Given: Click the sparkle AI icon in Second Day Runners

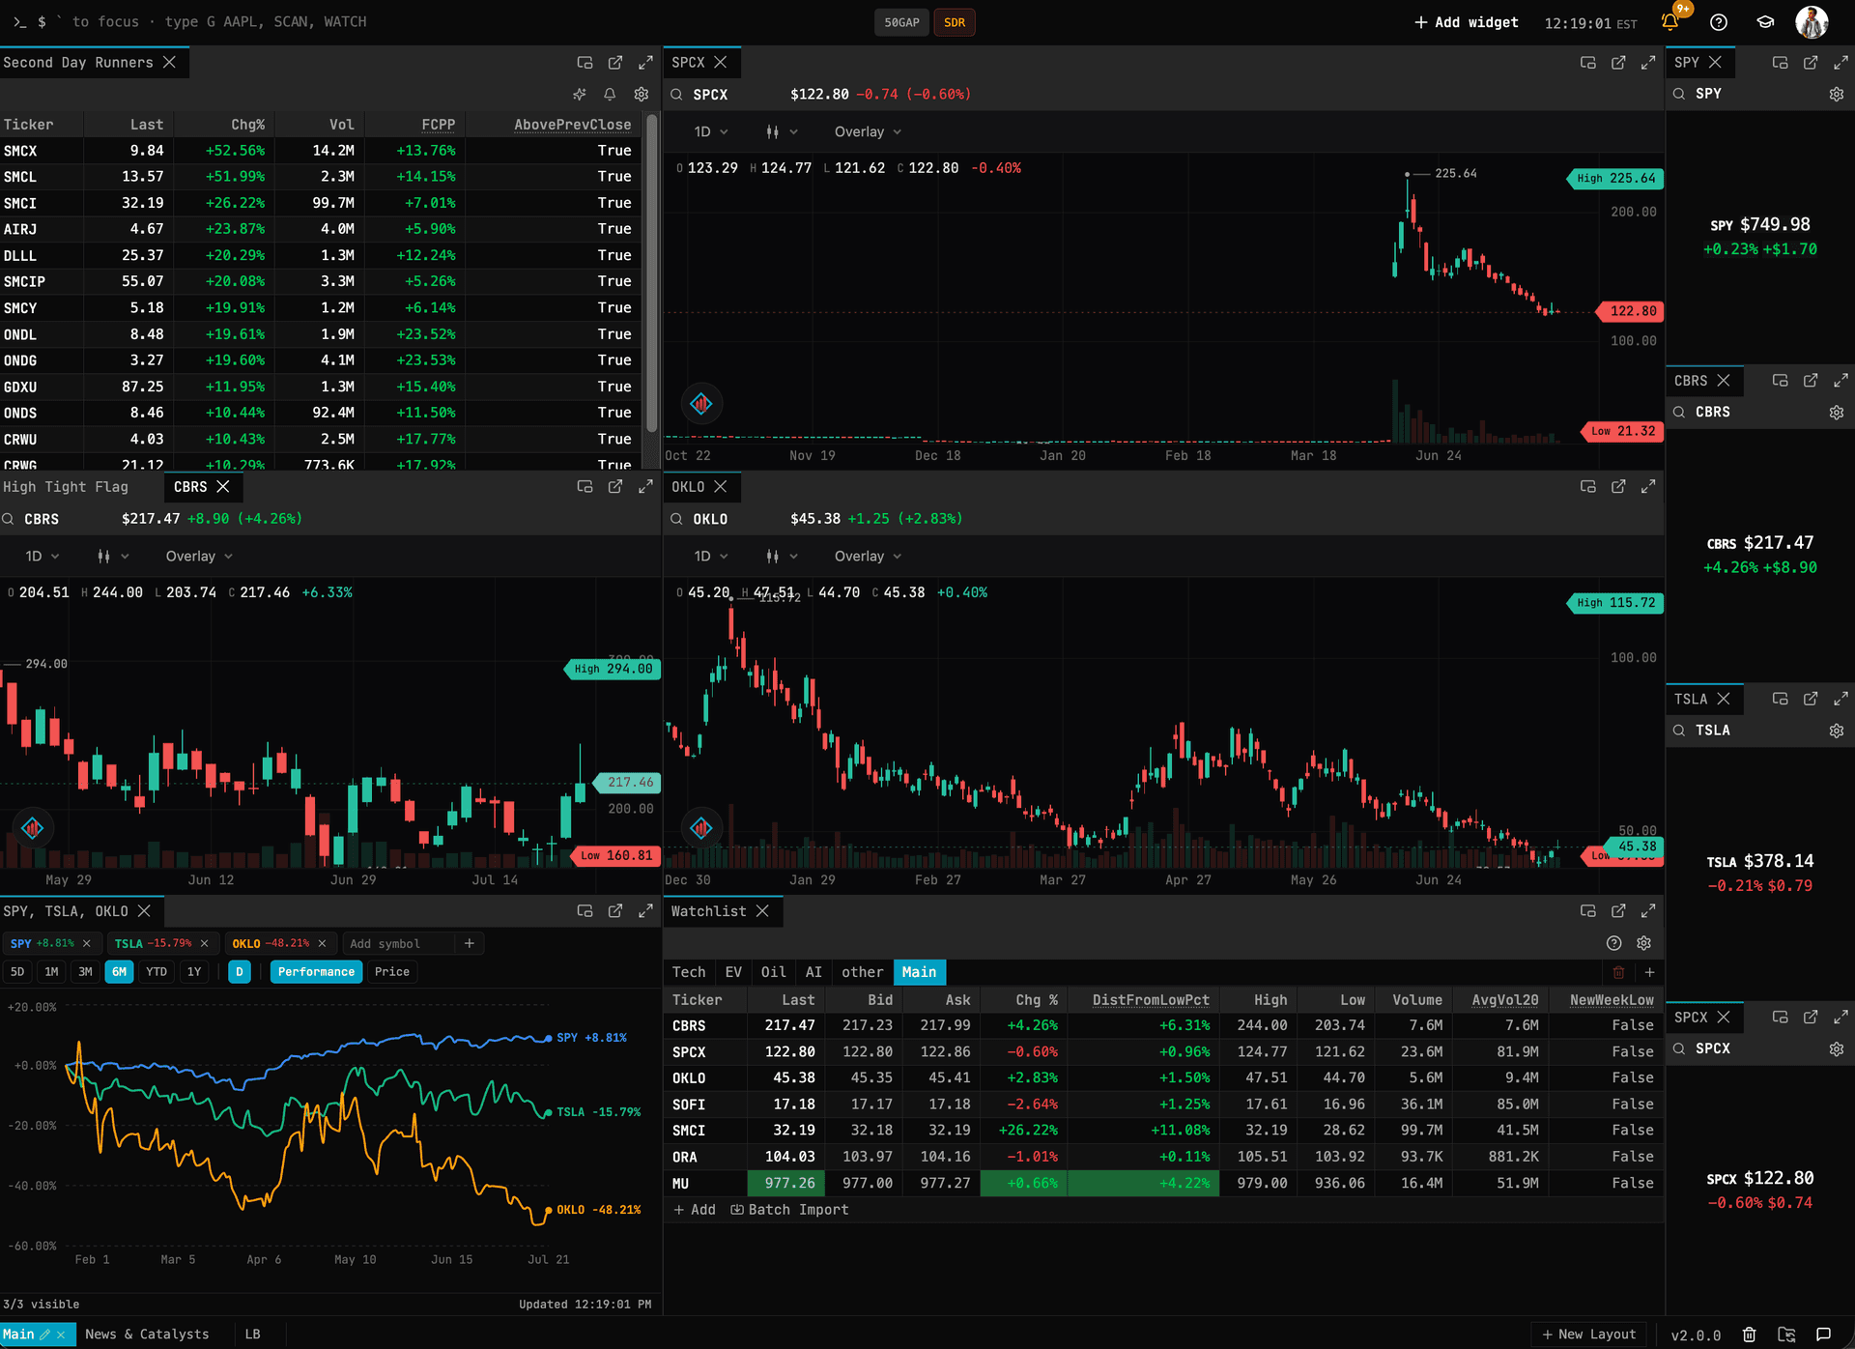Looking at the screenshot, I should point(579,94).
